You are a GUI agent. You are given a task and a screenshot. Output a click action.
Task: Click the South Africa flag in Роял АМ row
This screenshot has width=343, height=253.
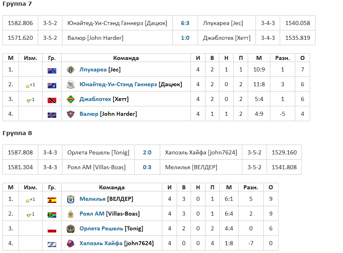click(x=52, y=215)
